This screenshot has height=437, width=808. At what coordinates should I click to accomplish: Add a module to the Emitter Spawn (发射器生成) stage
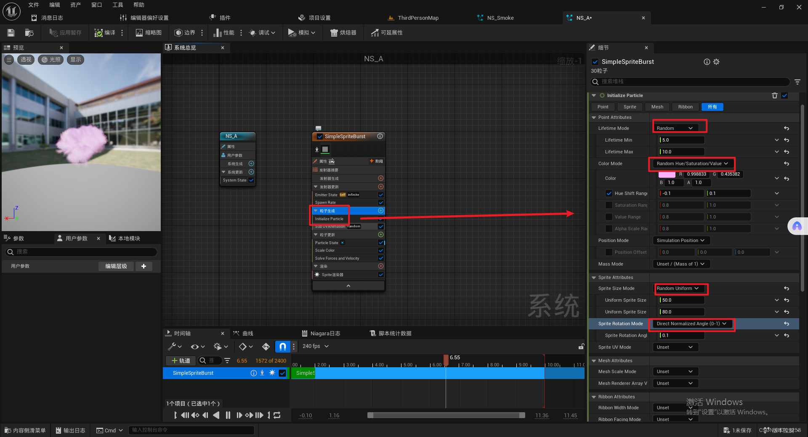tap(381, 178)
